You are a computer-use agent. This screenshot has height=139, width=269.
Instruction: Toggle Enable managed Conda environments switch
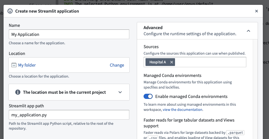[148, 96]
